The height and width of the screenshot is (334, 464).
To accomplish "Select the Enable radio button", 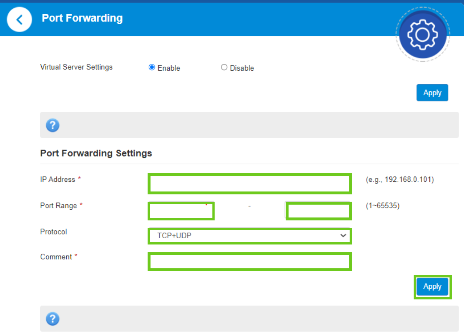I will [152, 67].
